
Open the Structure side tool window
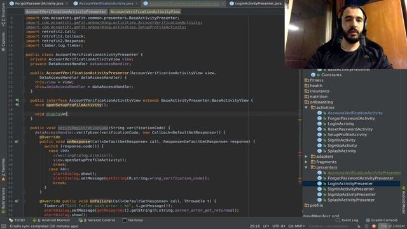pos(3,15)
